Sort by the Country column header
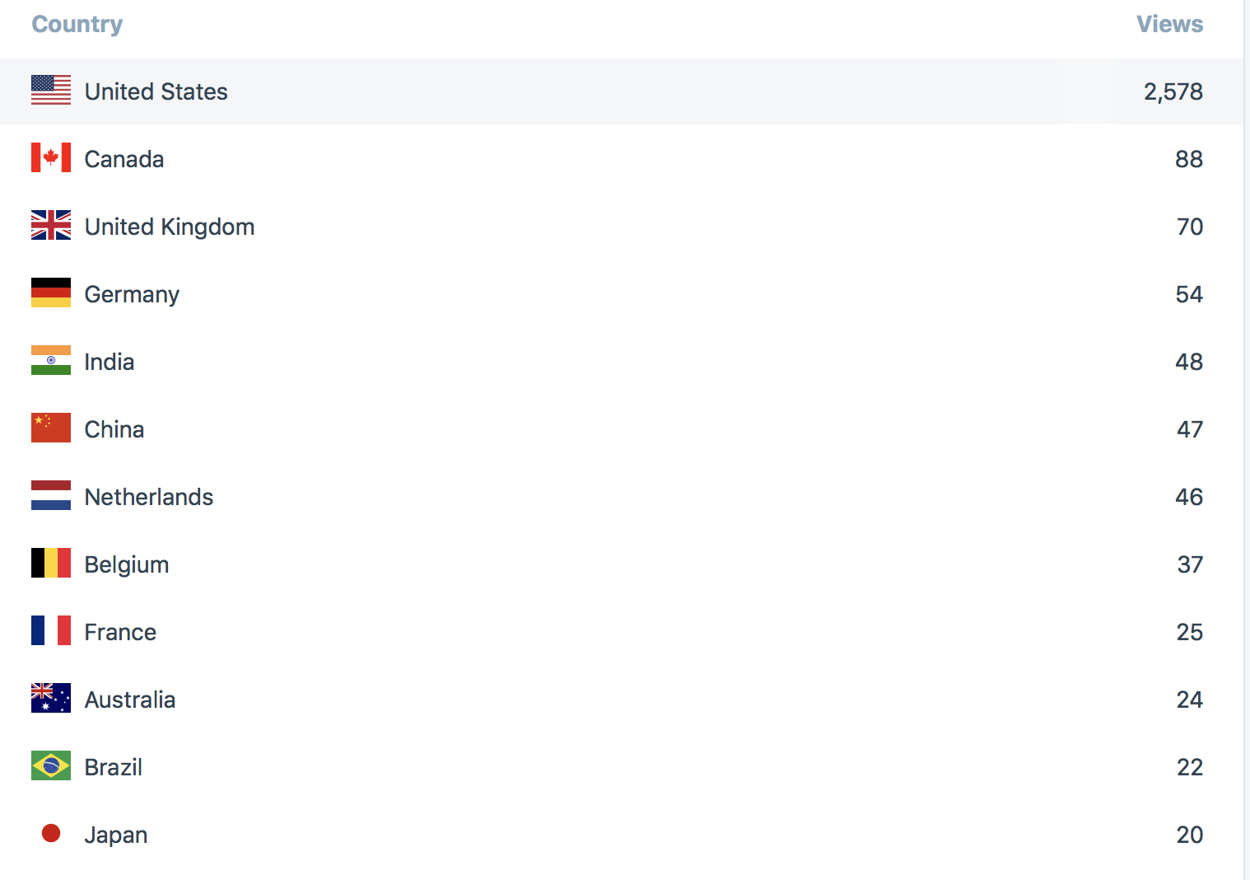This screenshot has height=880, width=1250. (x=77, y=25)
